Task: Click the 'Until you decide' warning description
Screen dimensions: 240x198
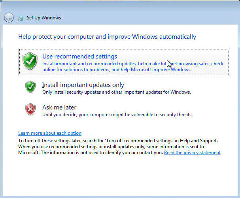Action: [x=117, y=115]
